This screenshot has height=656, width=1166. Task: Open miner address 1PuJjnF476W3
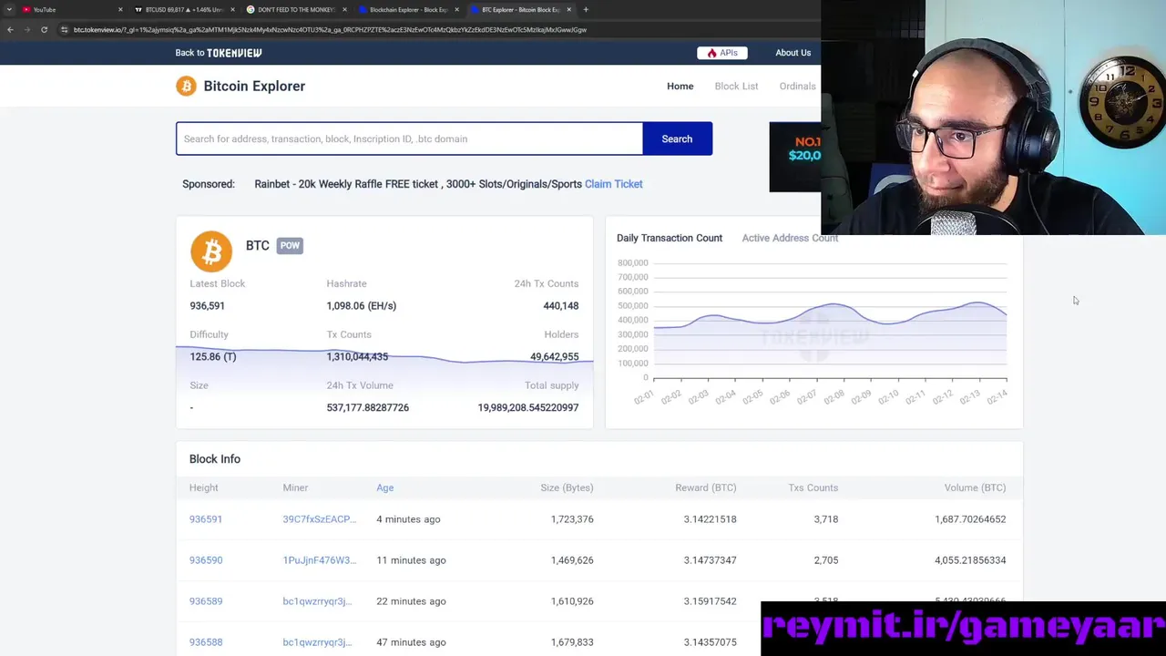click(x=320, y=560)
